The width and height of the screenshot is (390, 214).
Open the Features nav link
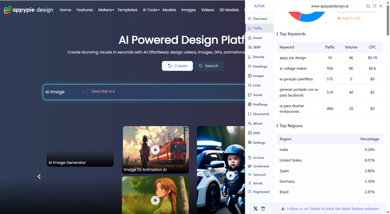tap(84, 10)
